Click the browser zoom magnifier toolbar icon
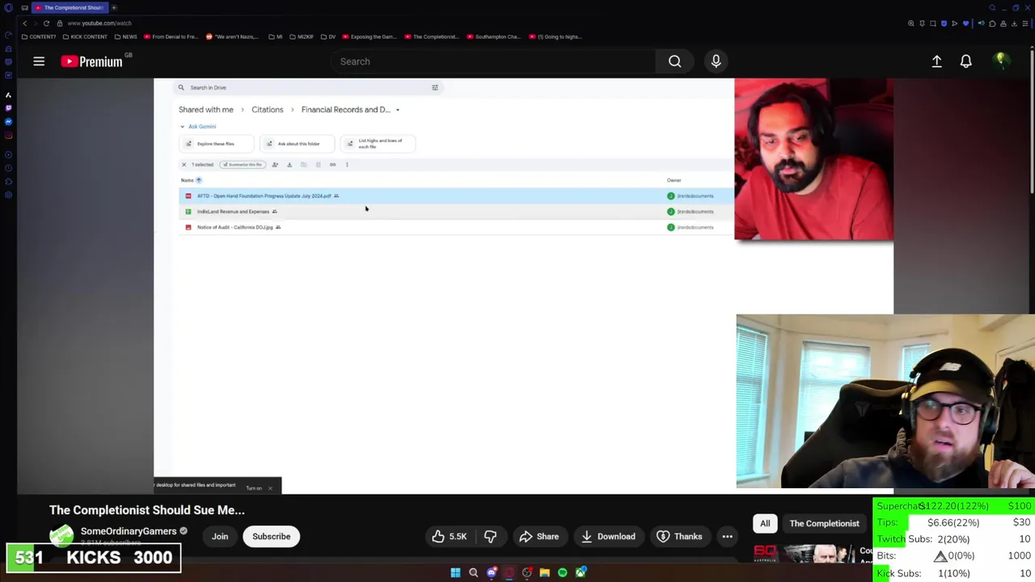Screen dimensions: 1035x582 click(911, 23)
